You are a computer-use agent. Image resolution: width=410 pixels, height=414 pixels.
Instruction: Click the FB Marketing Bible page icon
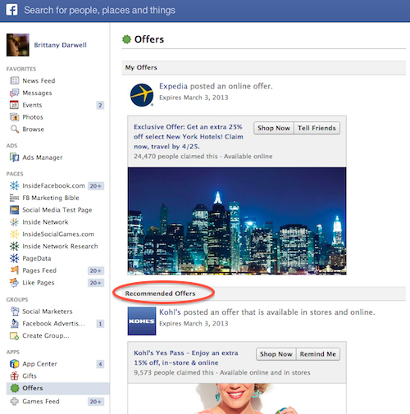pyautogui.click(x=14, y=198)
